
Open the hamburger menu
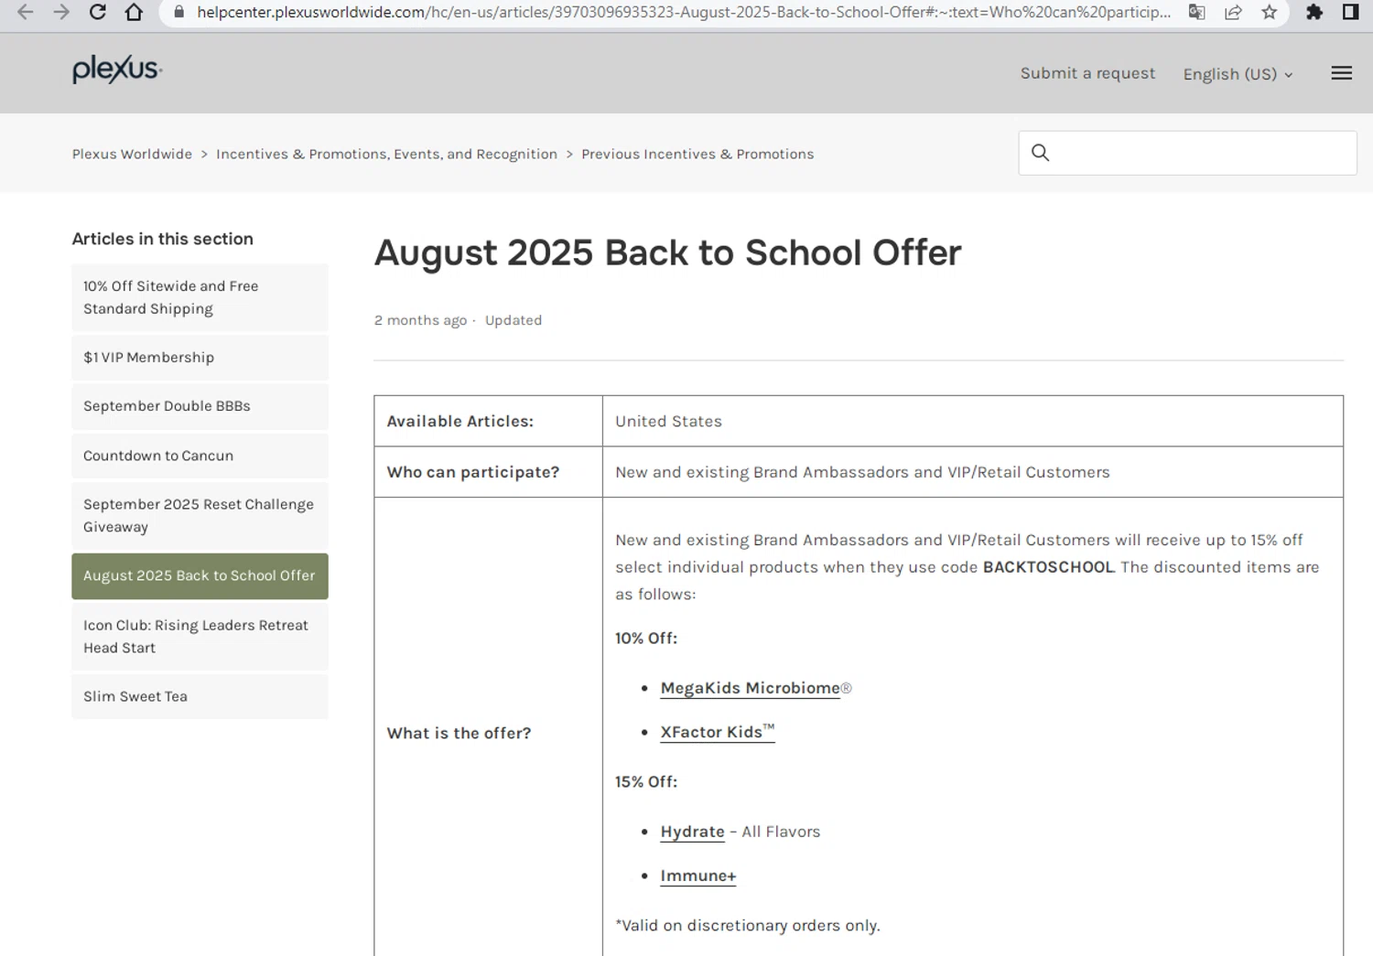coord(1341,73)
